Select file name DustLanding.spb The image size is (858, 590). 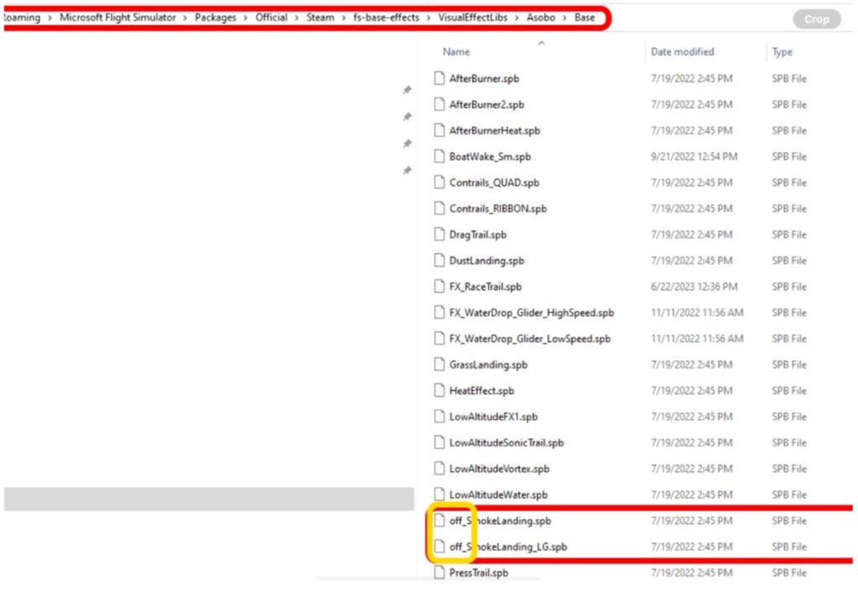[x=487, y=261]
